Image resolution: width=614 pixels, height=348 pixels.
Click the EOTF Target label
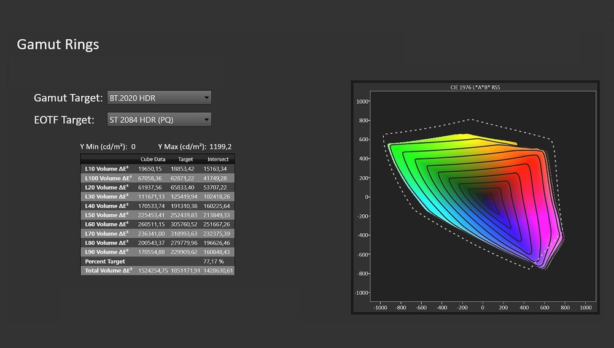pos(64,120)
